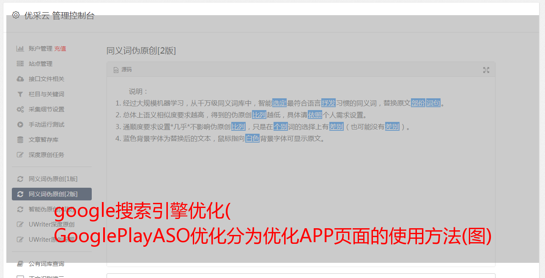Click the highlighted word 部份

pos(418,103)
